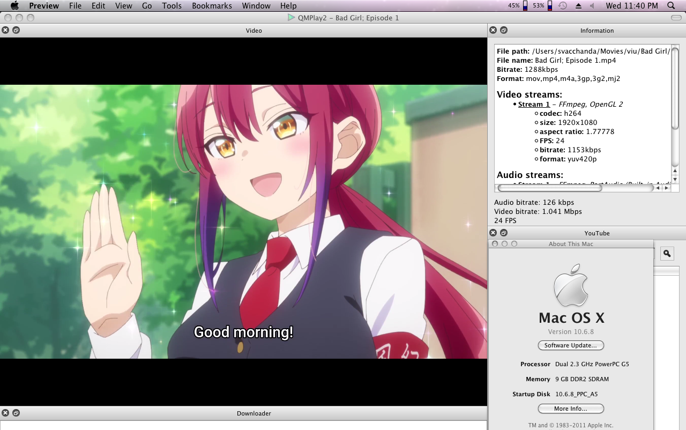This screenshot has height=430, width=686.
Task: Click the Apple logo in About This Mac
Action: [571, 285]
